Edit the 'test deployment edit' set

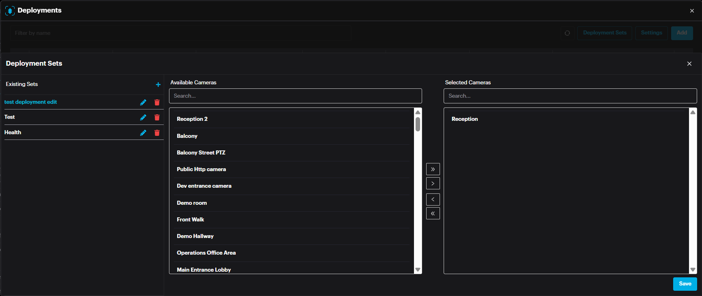tap(143, 102)
